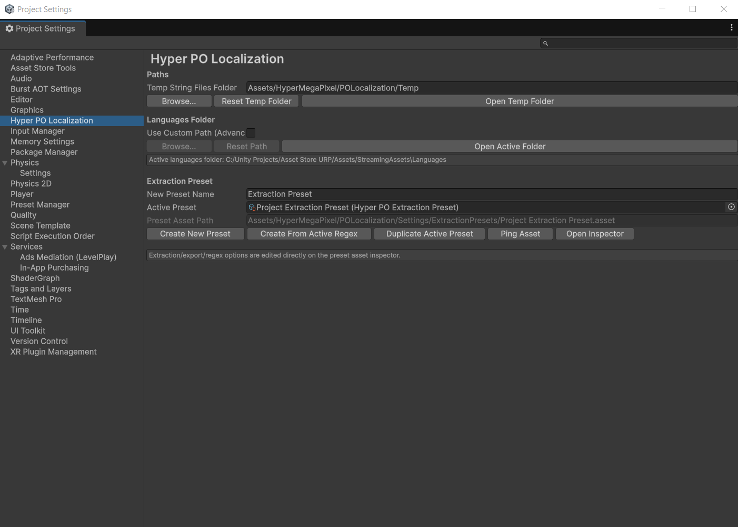This screenshot has width=738, height=527.
Task: Click the gear icon on the Project Settings tab
Action: (8, 28)
